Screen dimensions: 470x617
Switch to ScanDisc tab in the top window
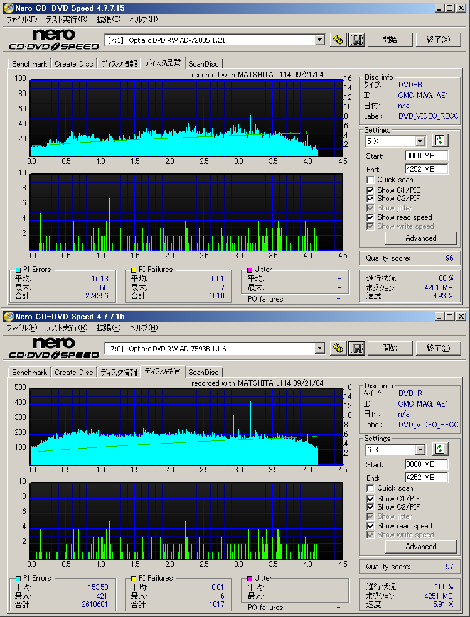point(203,63)
